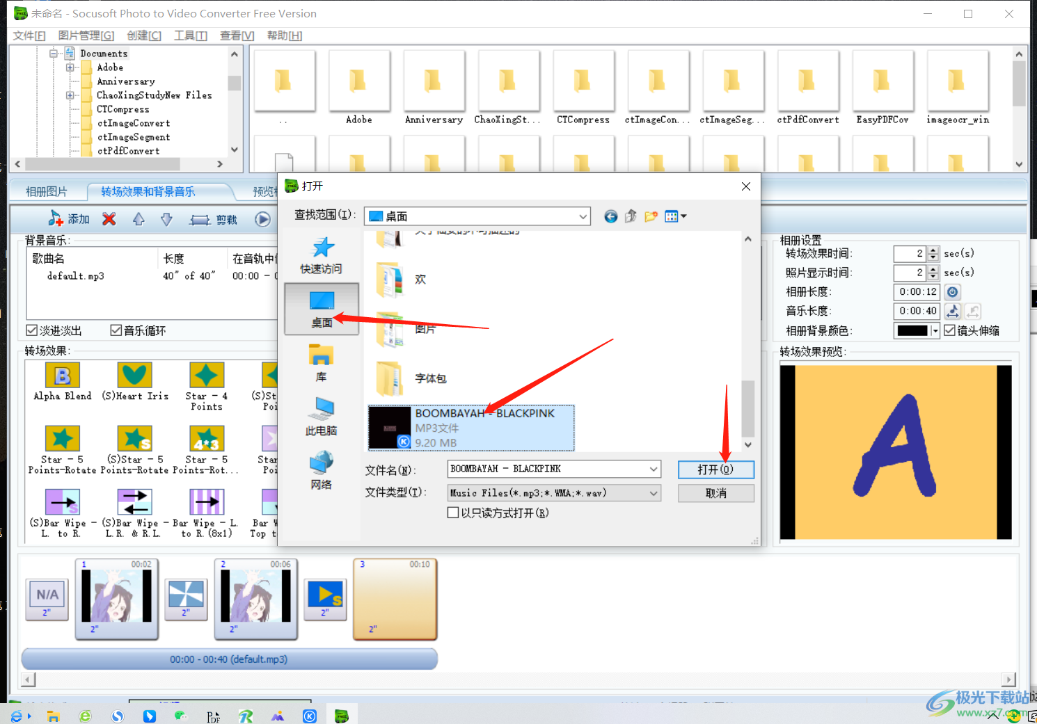The width and height of the screenshot is (1037, 724).
Task: Move the song up with the up arrow
Action: (138, 219)
